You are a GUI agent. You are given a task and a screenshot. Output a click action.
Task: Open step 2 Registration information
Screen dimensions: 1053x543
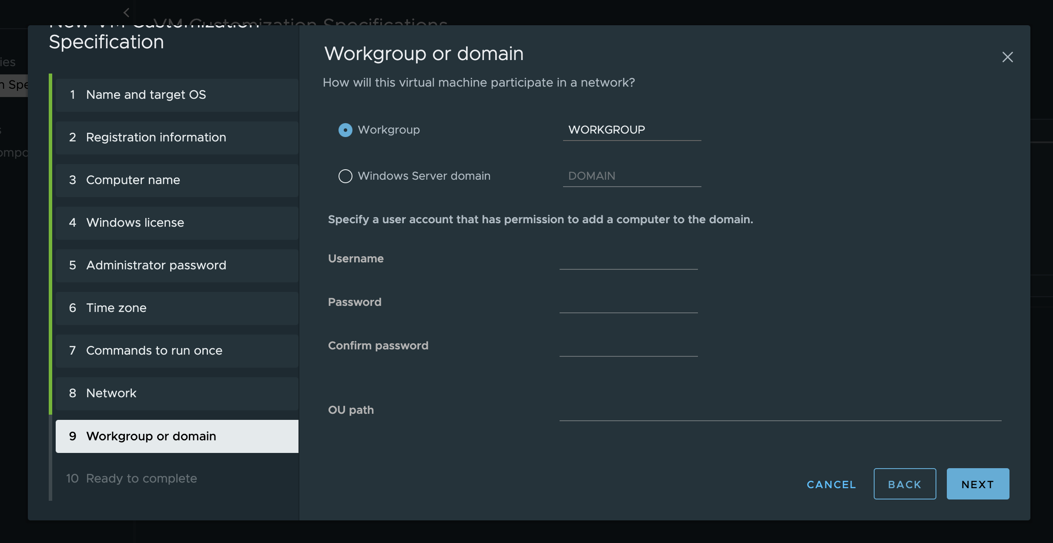pyautogui.click(x=177, y=137)
